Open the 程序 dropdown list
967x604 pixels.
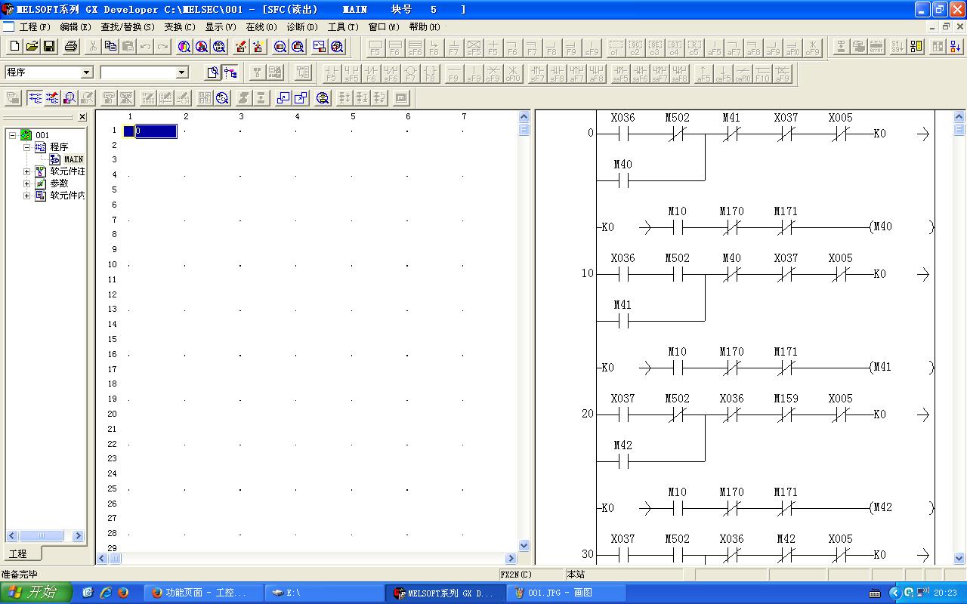[86, 72]
